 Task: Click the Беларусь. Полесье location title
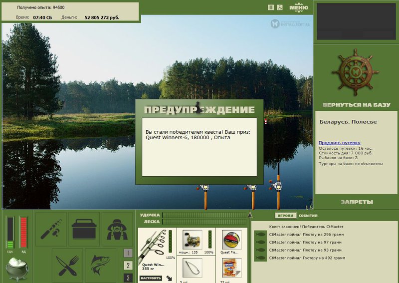(348, 122)
